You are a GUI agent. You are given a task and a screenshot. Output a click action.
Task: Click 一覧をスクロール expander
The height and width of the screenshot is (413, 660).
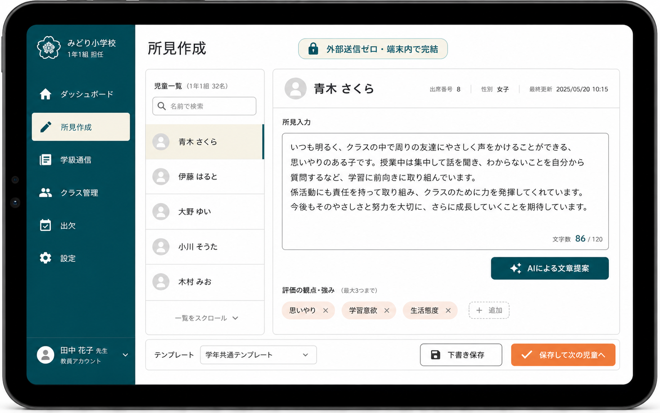[206, 318]
